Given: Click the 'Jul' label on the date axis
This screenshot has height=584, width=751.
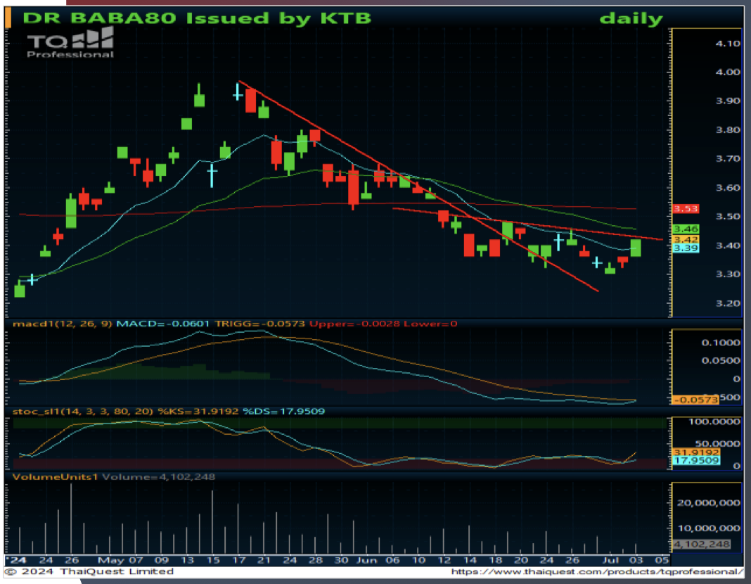Looking at the screenshot, I should click(x=610, y=560).
